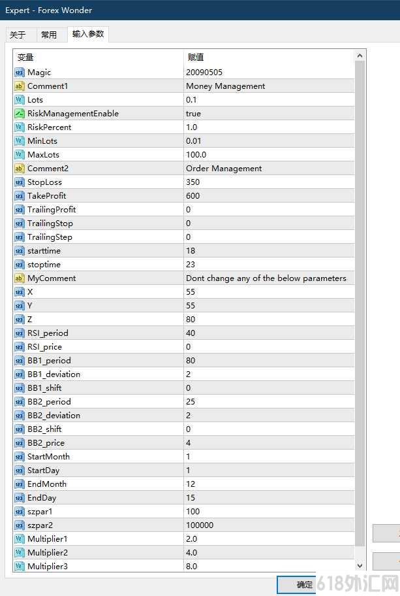Edit the RiskManagementEnable true value
This screenshot has height=596, width=400.
point(269,113)
